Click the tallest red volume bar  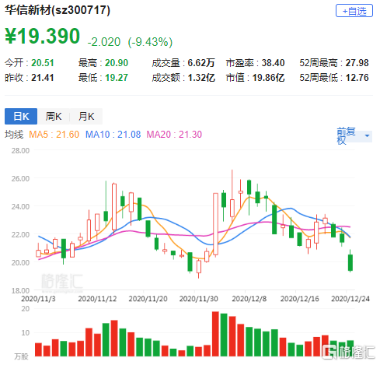[215, 334]
